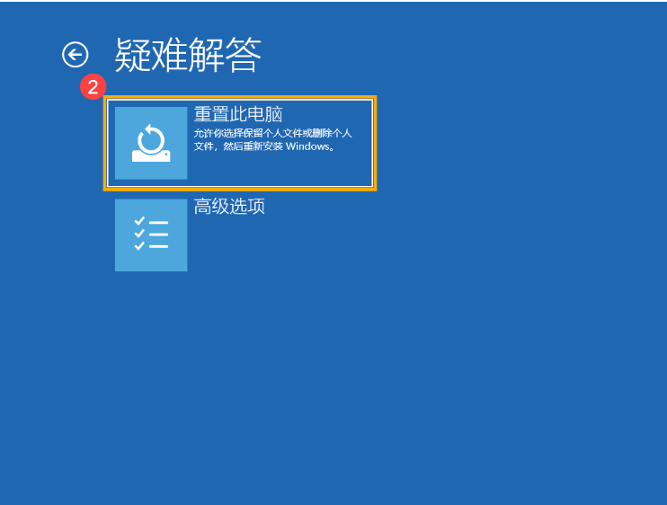Click the reset PC disk icon tile
Screen dimensions: 667x505
coord(151,143)
